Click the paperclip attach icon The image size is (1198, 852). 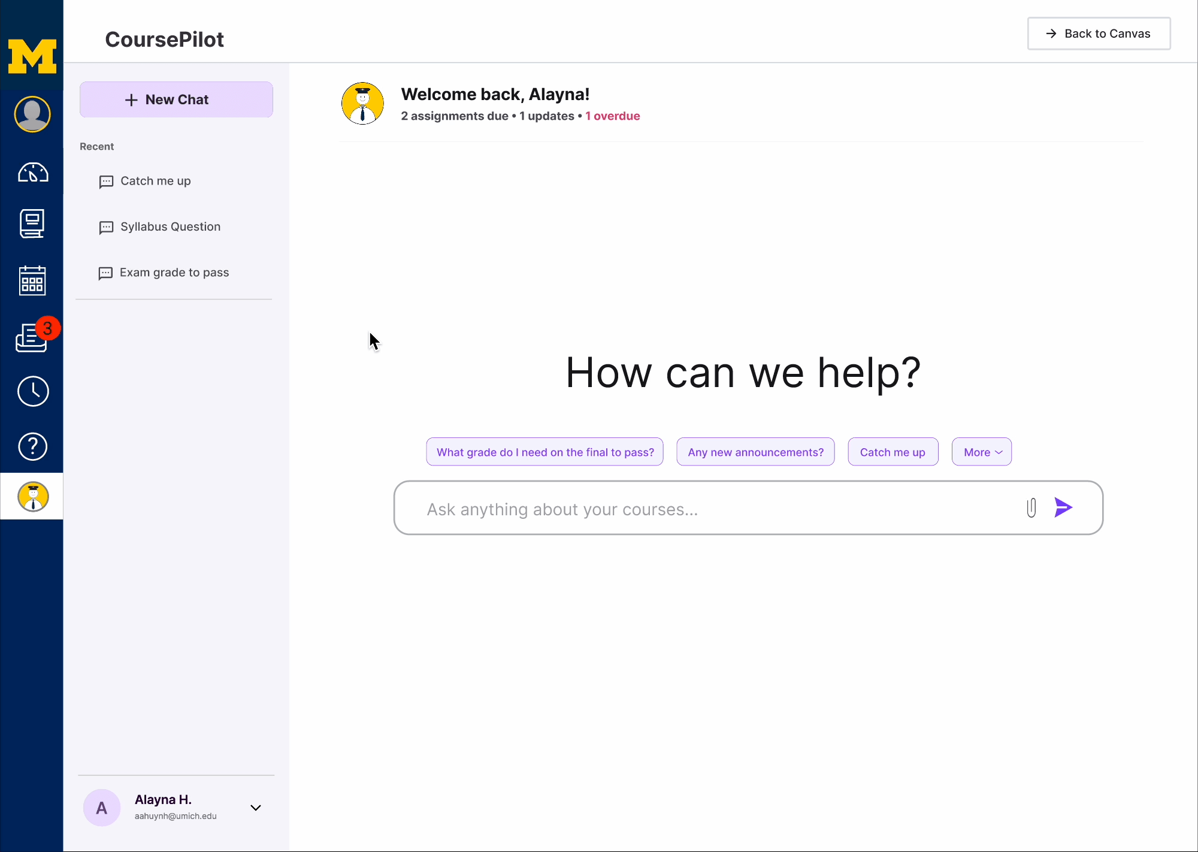(1031, 507)
